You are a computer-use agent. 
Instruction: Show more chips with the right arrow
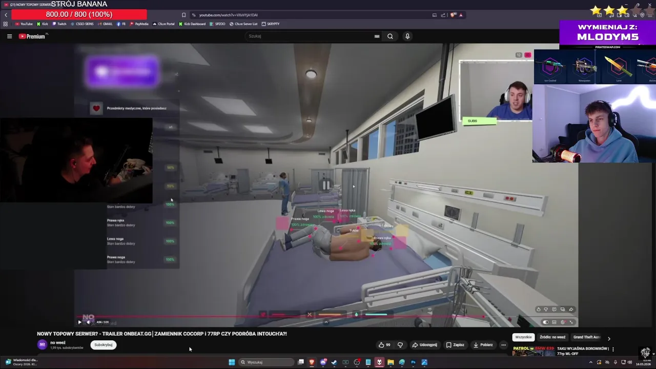pyautogui.click(x=609, y=338)
